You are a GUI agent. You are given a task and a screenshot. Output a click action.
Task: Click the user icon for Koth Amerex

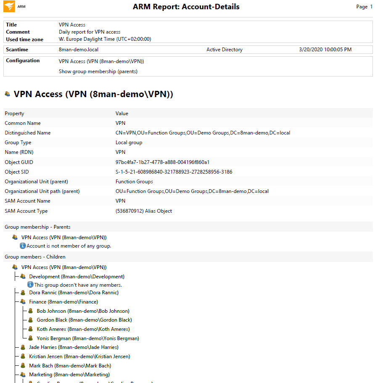31,329
